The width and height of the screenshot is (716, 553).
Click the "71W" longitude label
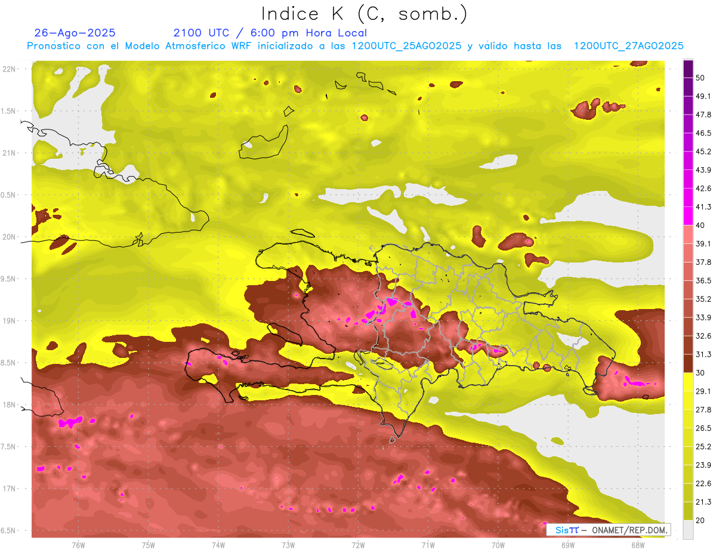click(x=428, y=545)
